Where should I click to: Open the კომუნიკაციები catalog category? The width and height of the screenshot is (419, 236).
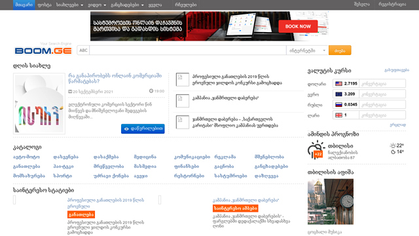192,157
